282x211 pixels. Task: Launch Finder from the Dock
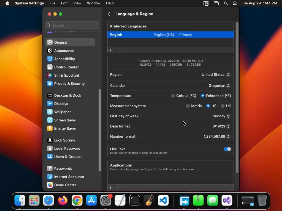pos(20,200)
